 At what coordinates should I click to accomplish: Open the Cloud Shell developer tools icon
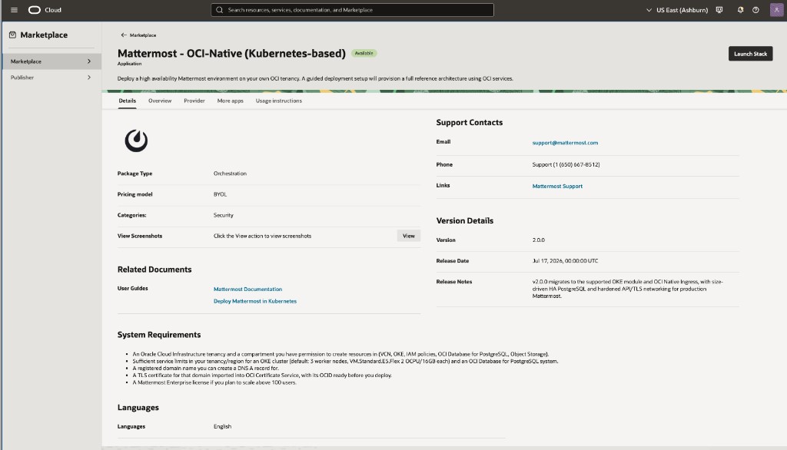point(719,10)
